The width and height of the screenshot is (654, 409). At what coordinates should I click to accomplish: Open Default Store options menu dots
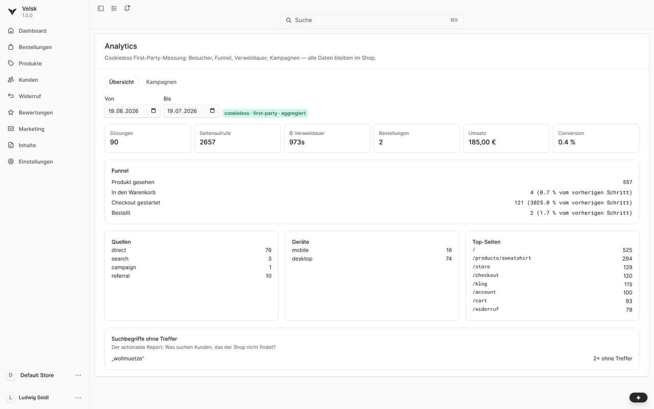[78, 375]
